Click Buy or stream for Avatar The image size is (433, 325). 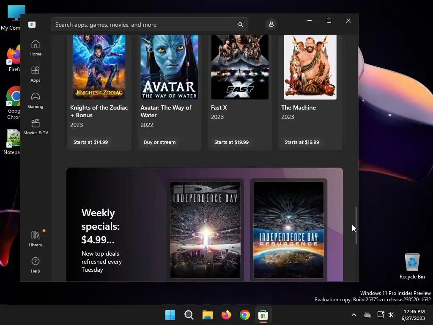point(159,142)
